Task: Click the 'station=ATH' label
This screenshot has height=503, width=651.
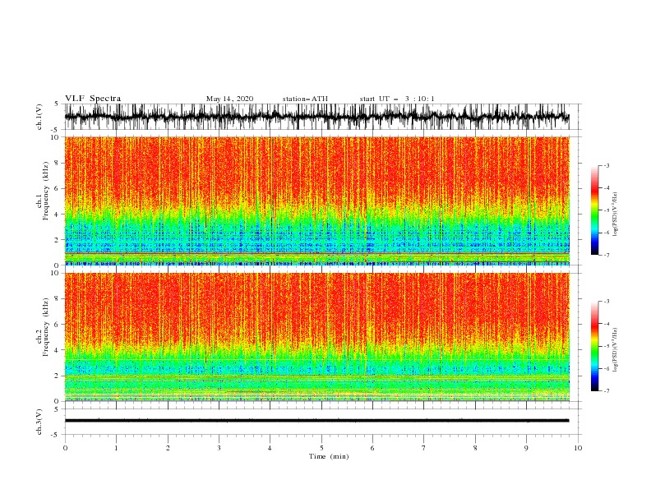Action: (305, 99)
